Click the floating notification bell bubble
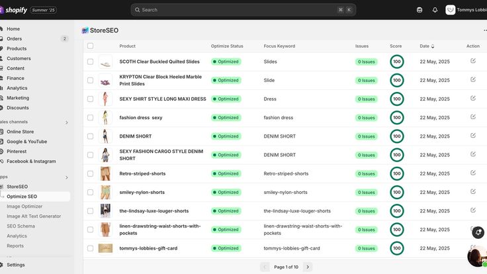Image resolution: width=487 pixels, height=274 pixels. point(478,232)
